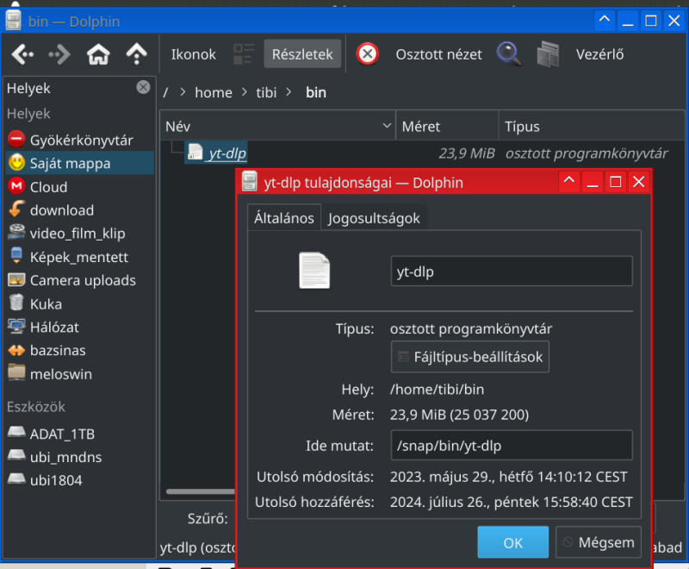Sort by Típus column header
The height and width of the screenshot is (569, 689).
pos(592,127)
